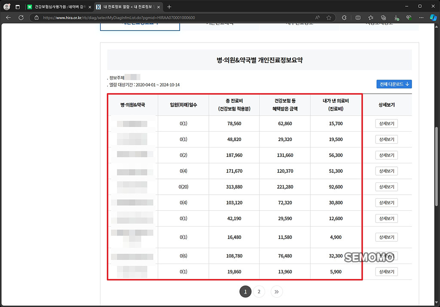This screenshot has height=307, width=440.
Task: Click the site lock info icon
Action: click(37, 18)
